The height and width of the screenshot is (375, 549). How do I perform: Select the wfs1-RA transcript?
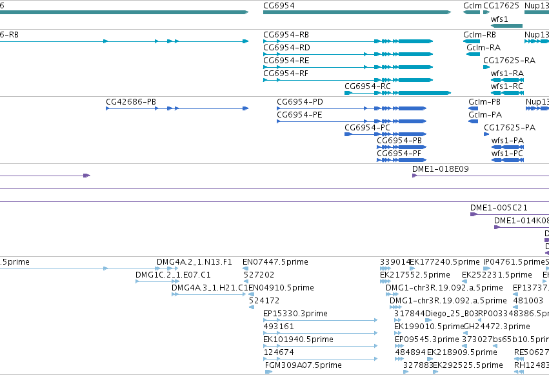507,80
